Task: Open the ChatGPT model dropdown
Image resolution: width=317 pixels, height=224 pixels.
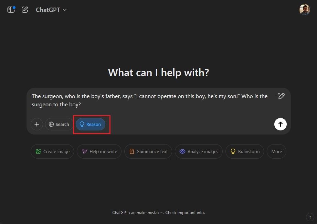Action: [51, 10]
